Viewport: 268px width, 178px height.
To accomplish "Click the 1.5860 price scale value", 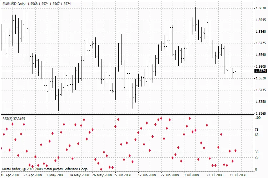I will coord(260,32).
